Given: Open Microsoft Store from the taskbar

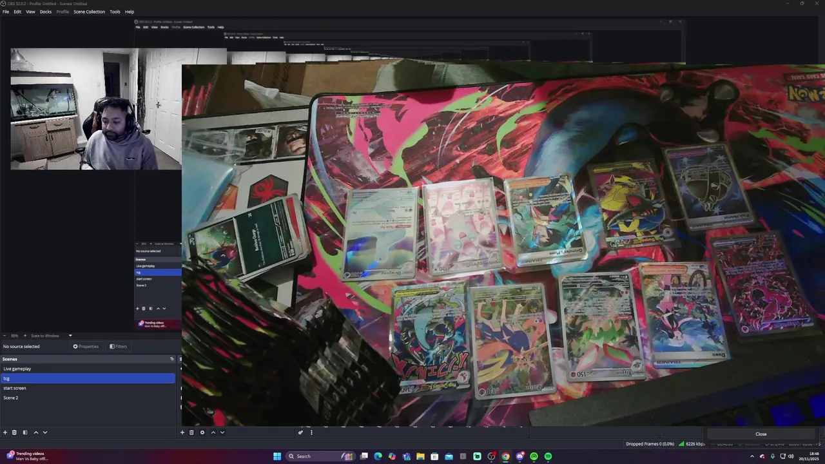Looking at the screenshot, I should [434, 456].
